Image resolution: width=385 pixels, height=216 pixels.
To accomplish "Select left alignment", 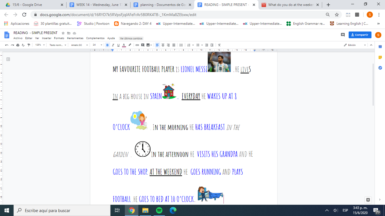I will coord(157,45).
